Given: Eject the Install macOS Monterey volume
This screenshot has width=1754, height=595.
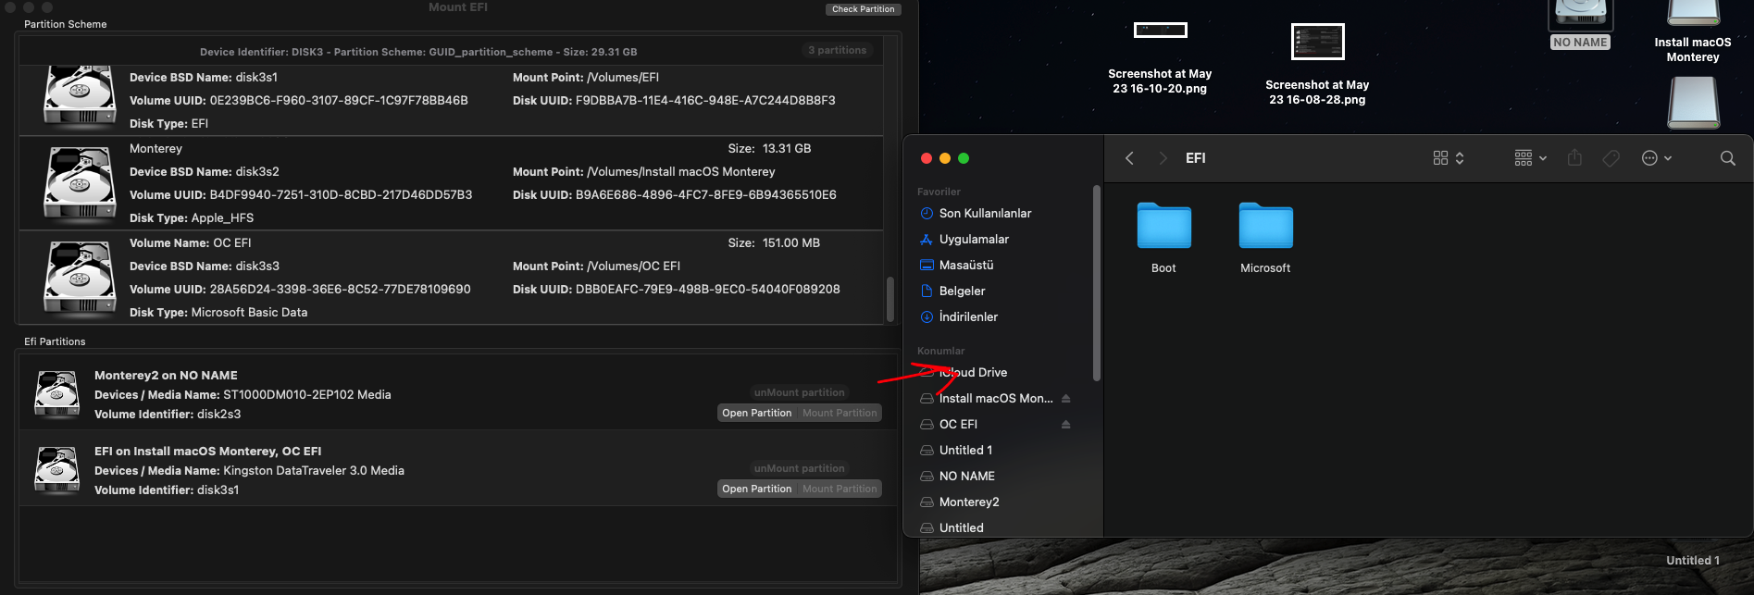Looking at the screenshot, I should pos(1065,398).
